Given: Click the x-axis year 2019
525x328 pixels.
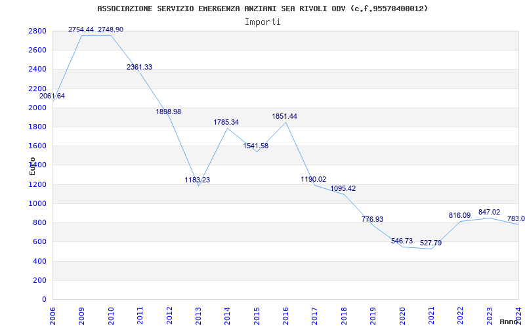Looking at the screenshot, I should [x=373, y=316].
